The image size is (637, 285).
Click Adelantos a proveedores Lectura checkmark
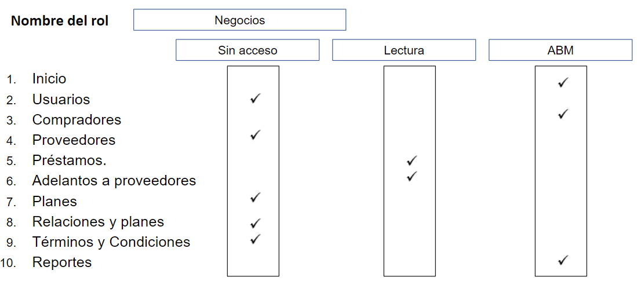[x=412, y=176]
